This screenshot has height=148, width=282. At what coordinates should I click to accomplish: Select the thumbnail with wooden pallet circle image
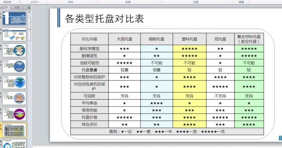coord(14,50)
